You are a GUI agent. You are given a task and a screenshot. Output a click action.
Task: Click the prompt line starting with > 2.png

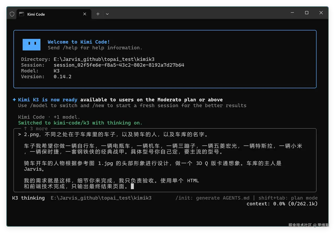coord(113,135)
